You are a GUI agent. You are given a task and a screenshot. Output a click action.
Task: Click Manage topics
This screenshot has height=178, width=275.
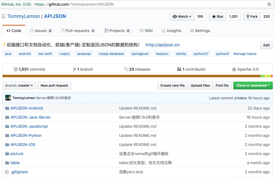(x=245, y=54)
